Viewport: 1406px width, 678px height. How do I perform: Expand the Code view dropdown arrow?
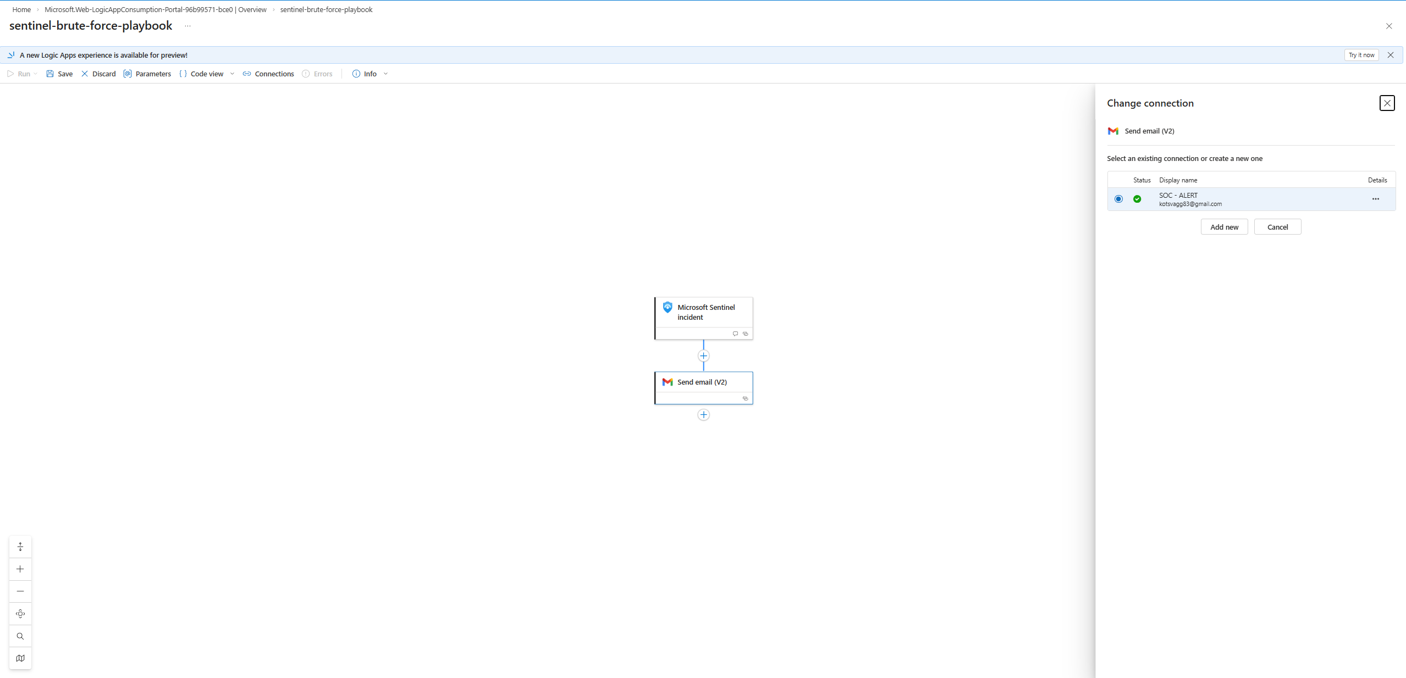(232, 74)
